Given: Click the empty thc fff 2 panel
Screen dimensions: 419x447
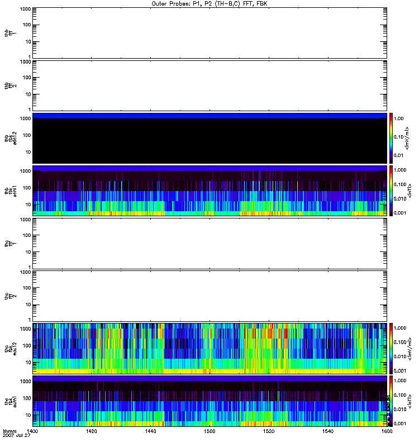Looking at the screenshot, I should tap(209, 296).
